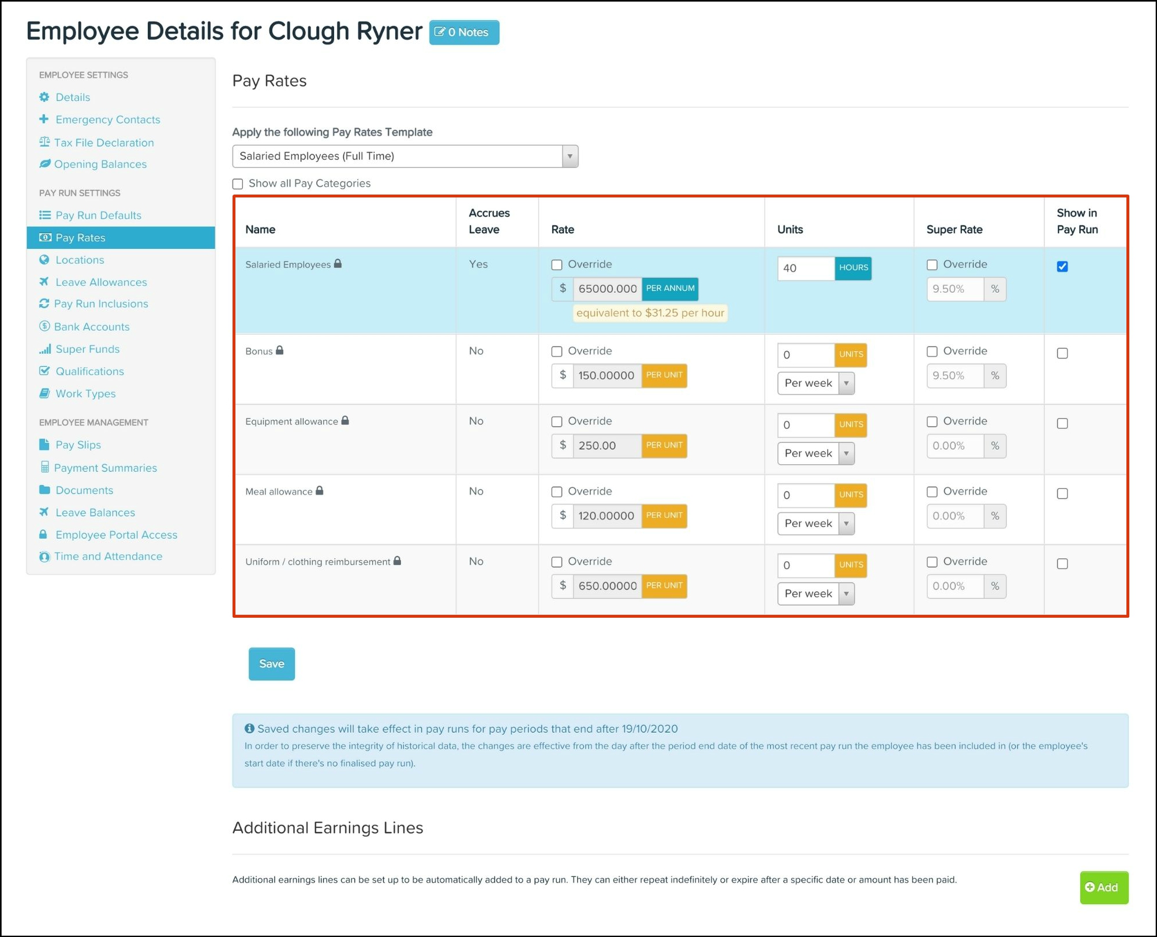Expand Per week dropdown for Meal allowance
Viewport: 1157px width, 937px height.
tap(815, 524)
